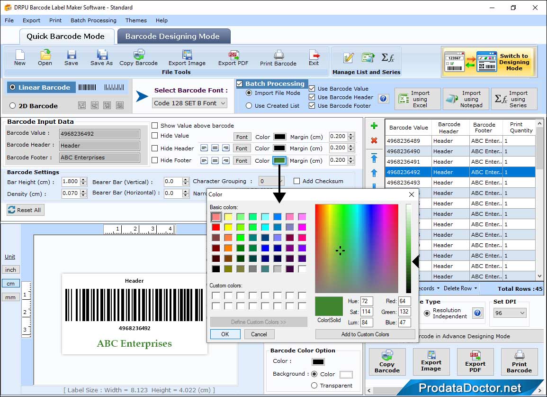The height and width of the screenshot is (397, 547).
Task: Align header text left icon
Action: (204, 148)
